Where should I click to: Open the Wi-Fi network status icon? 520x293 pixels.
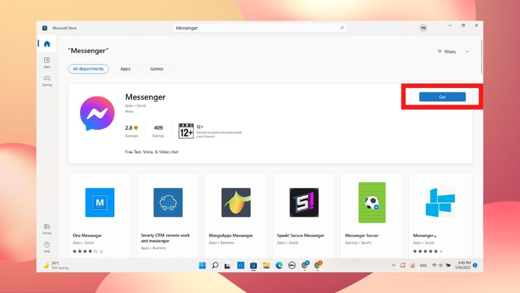click(x=434, y=265)
